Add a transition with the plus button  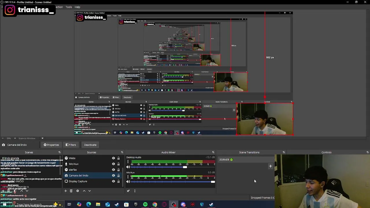tap(271, 166)
